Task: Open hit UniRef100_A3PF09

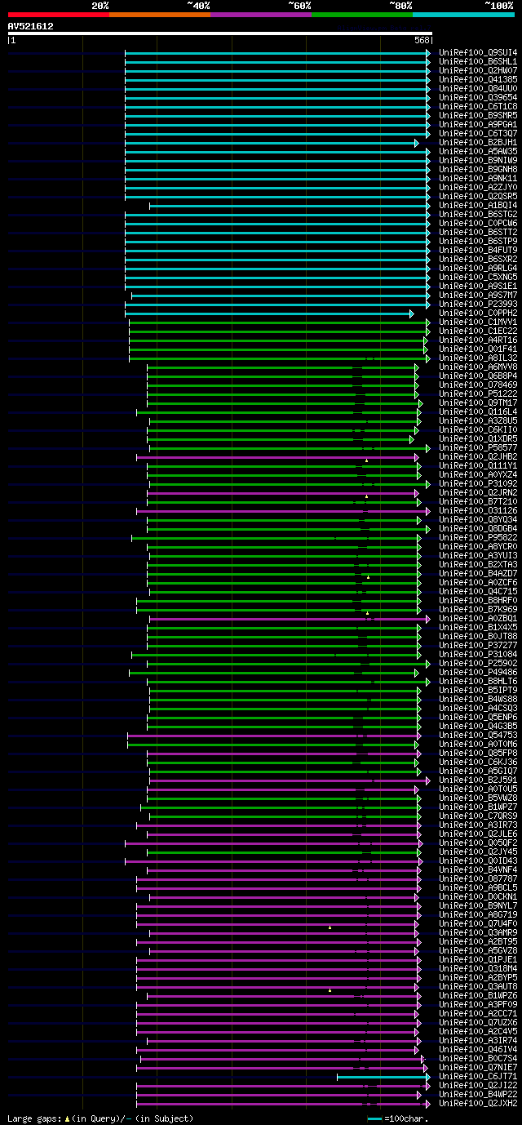Action: click(478, 1004)
